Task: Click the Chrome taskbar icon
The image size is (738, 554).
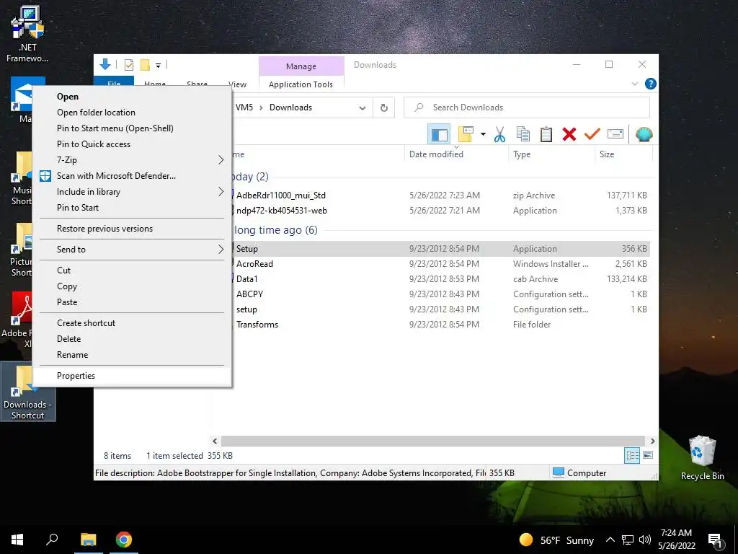Action: tap(124, 540)
